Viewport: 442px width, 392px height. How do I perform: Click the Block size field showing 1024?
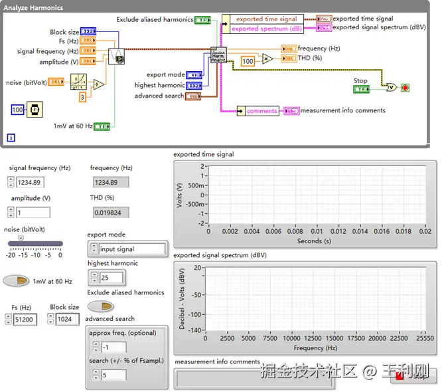pyautogui.click(x=68, y=319)
